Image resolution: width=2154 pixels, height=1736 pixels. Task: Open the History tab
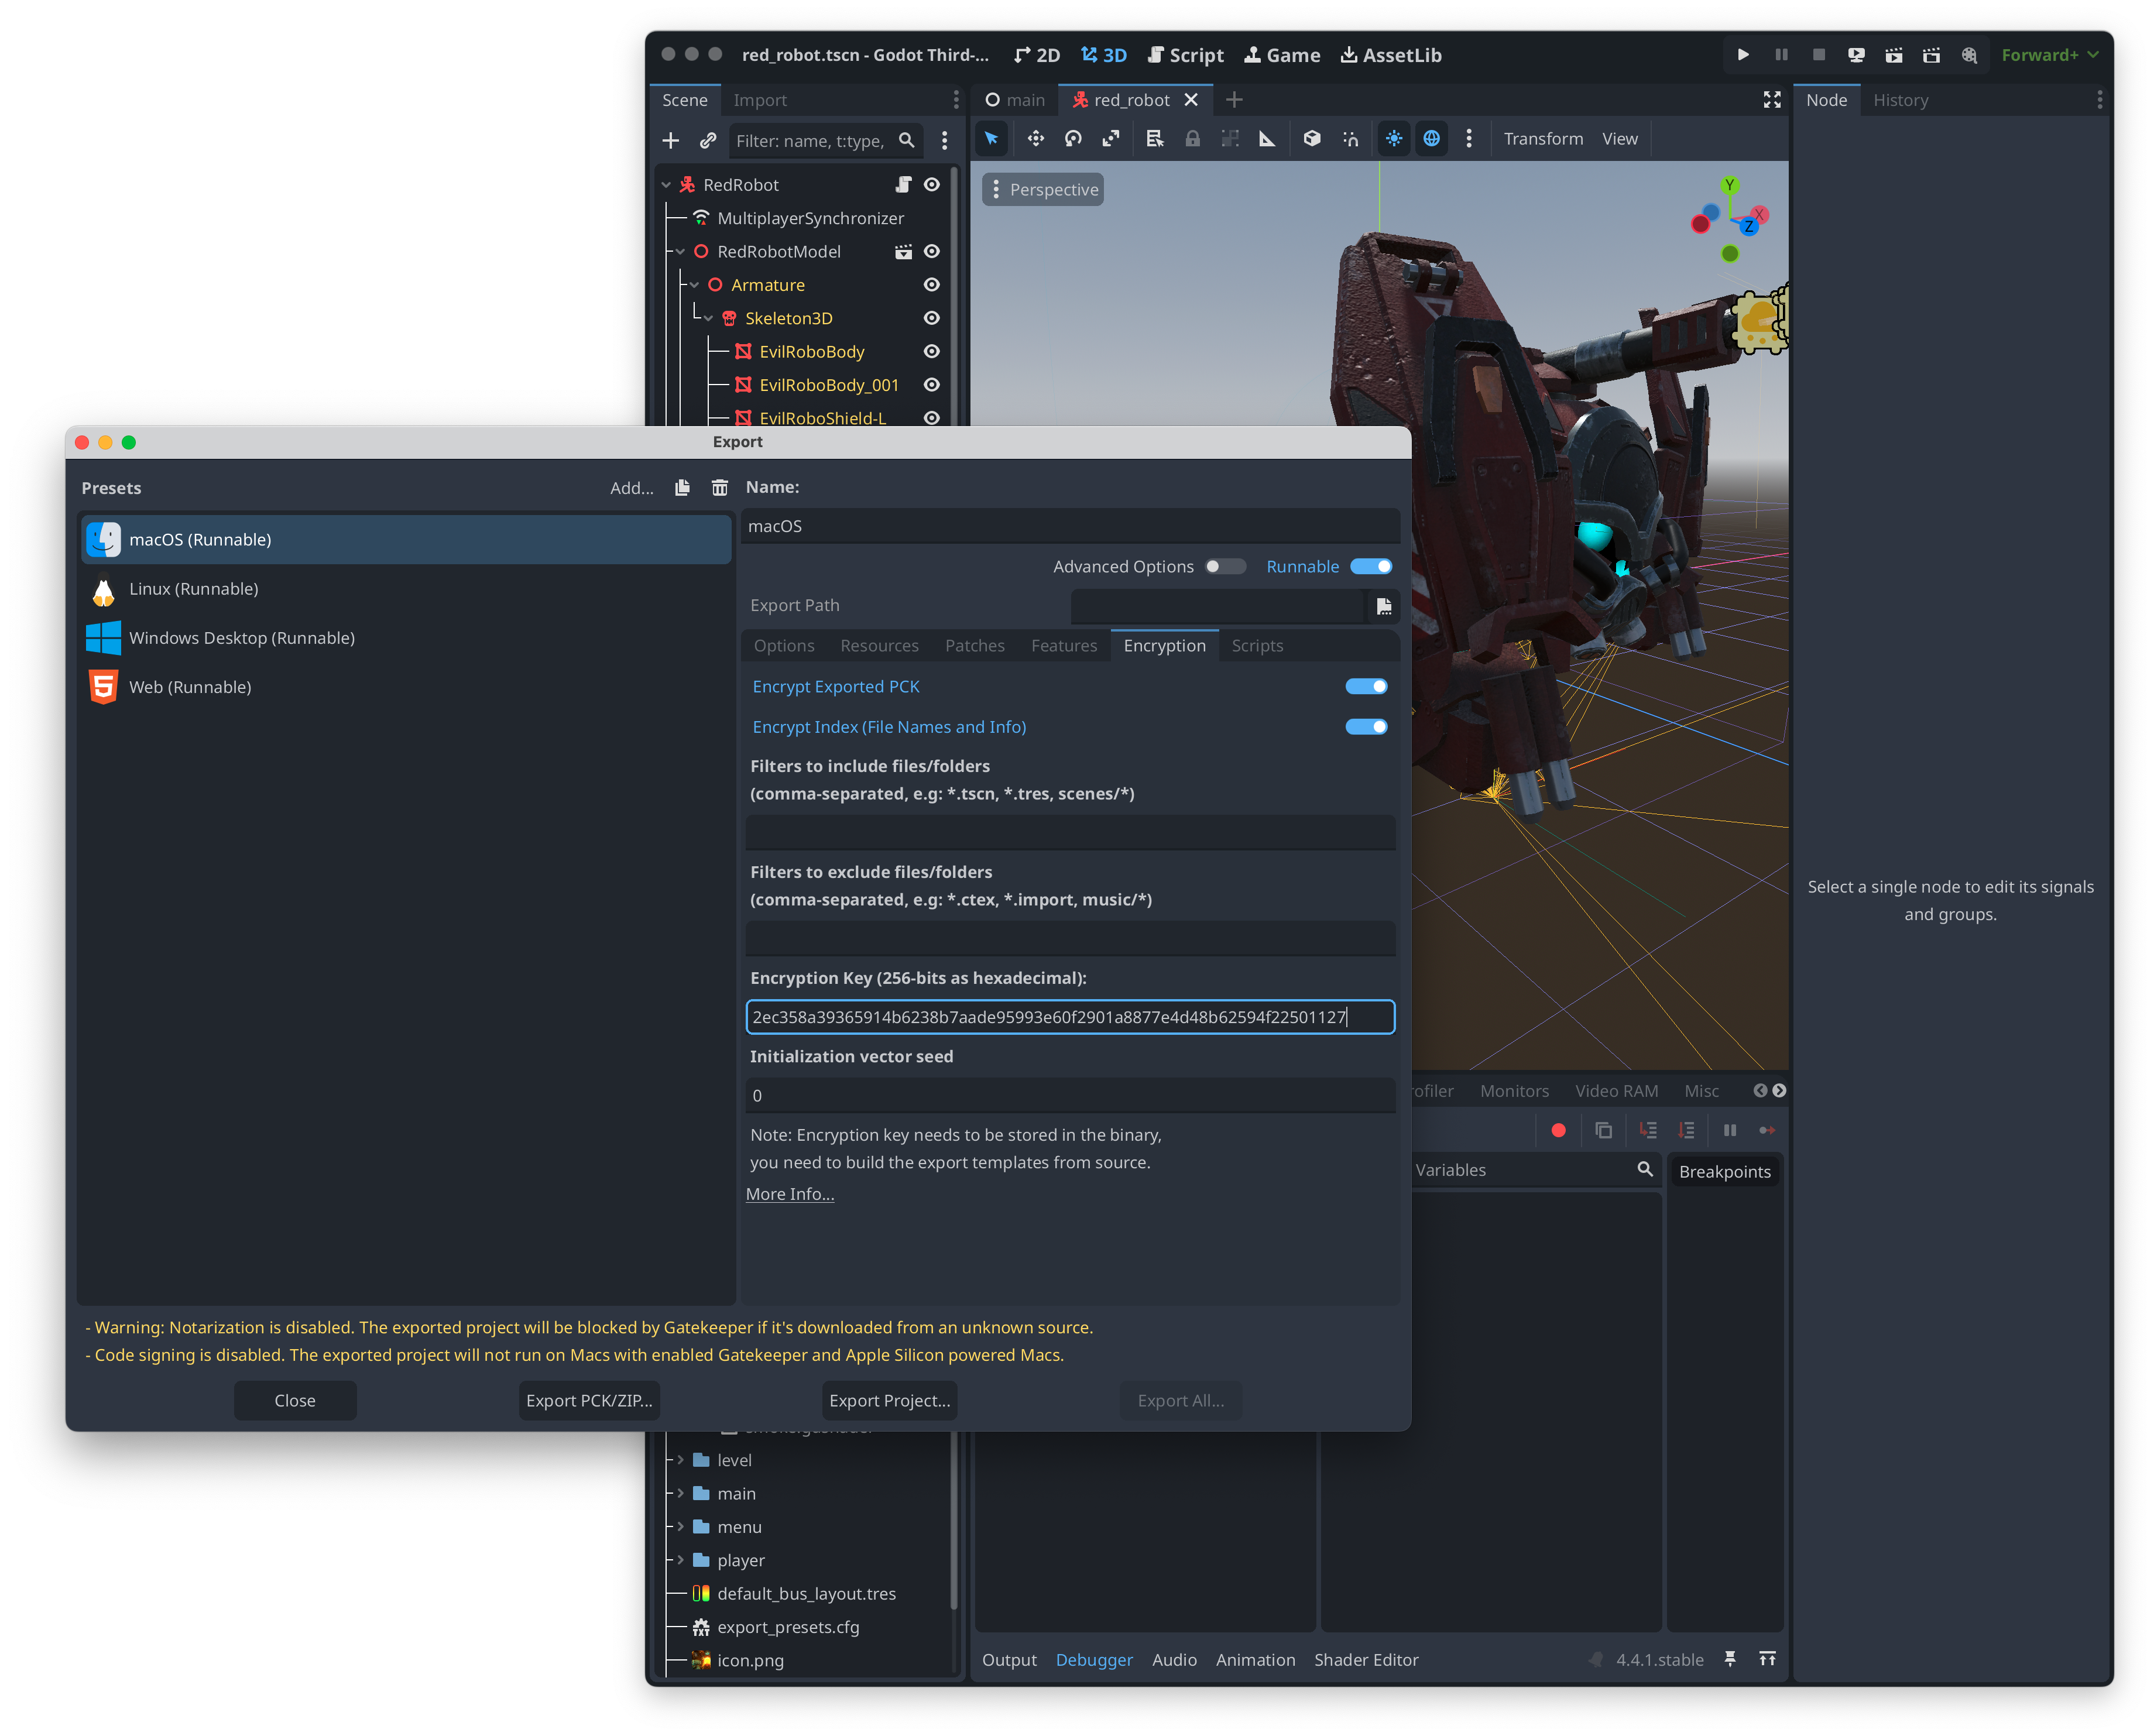tap(1900, 100)
